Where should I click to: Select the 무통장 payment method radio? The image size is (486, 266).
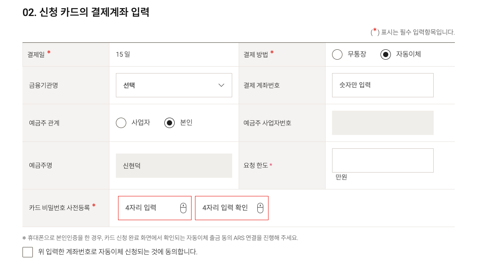[x=337, y=54]
